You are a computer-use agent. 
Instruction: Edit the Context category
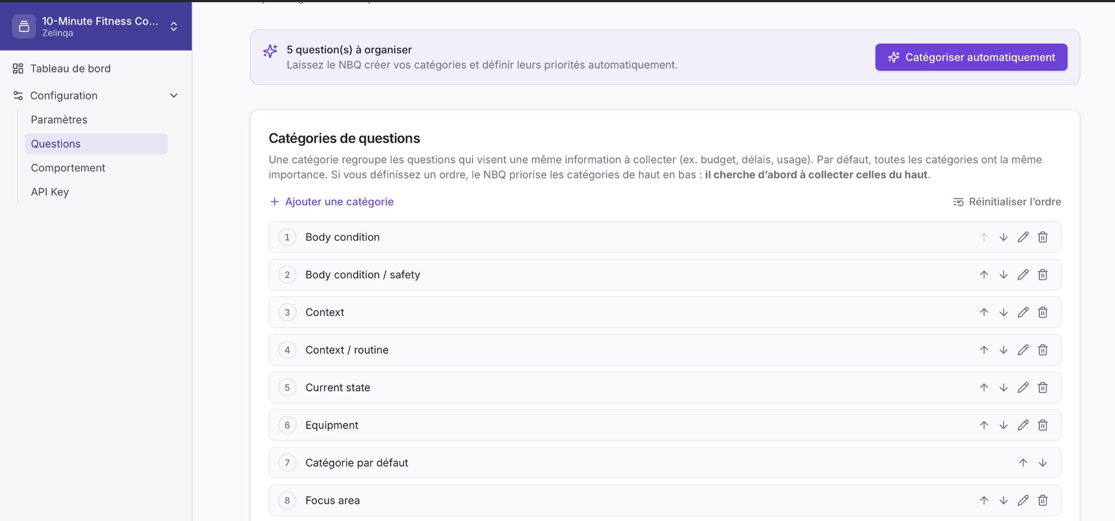1023,312
